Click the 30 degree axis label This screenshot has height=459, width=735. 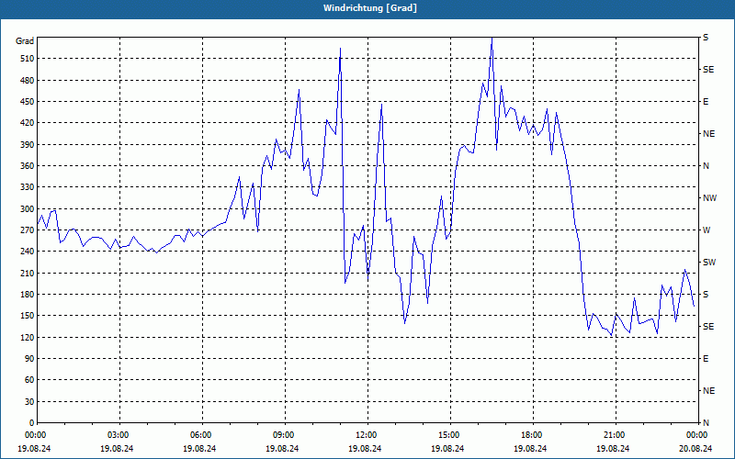29,402
